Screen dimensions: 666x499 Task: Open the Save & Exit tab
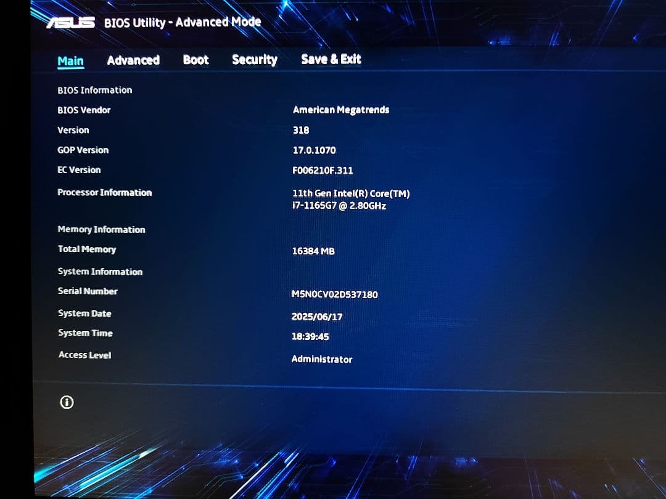331,59
